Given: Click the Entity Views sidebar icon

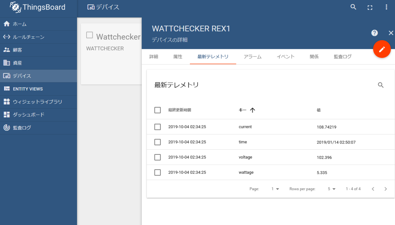Looking at the screenshot, I should [7, 89].
